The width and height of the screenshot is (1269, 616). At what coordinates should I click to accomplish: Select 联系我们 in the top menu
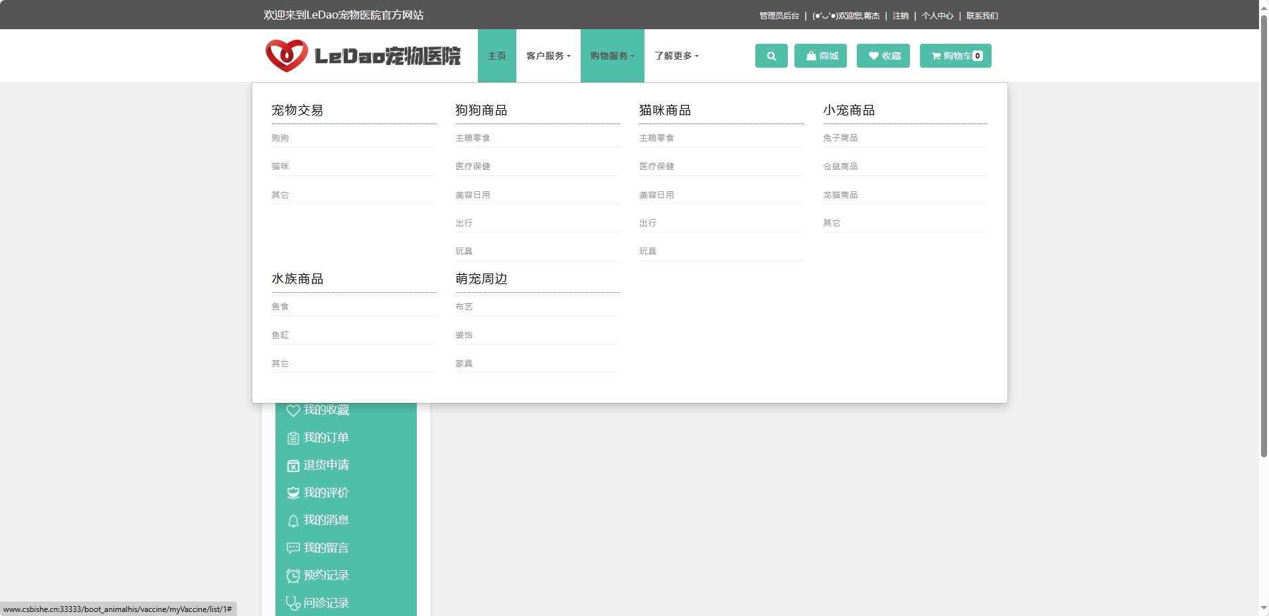(x=982, y=15)
